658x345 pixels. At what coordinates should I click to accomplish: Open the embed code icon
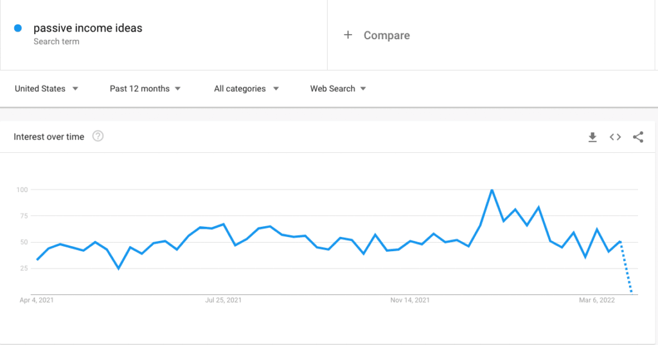tap(615, 137)
